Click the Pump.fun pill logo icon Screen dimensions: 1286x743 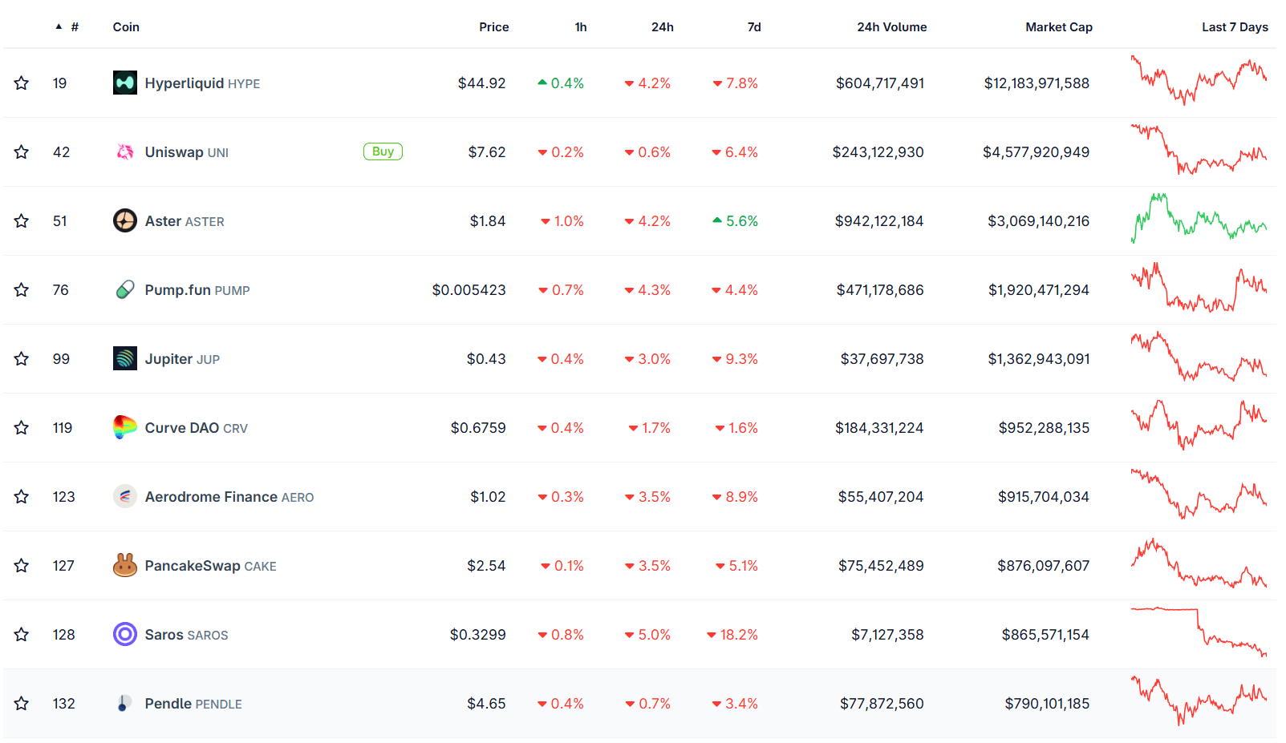[124, 290]
